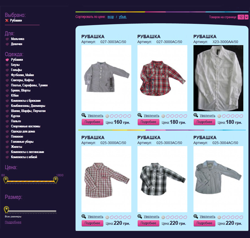
Task: Select Девочки filter option
Action: 17,44
